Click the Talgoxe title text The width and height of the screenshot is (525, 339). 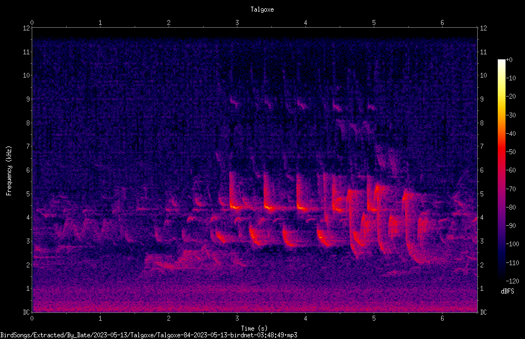[x=262, y=9]
